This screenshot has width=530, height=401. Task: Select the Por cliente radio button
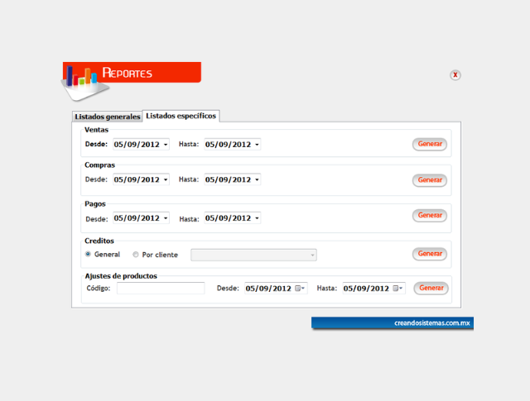click(136, 255)
